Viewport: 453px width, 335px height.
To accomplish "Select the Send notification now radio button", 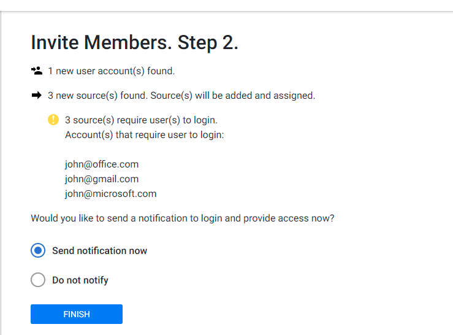I will [x=38, y=250].
